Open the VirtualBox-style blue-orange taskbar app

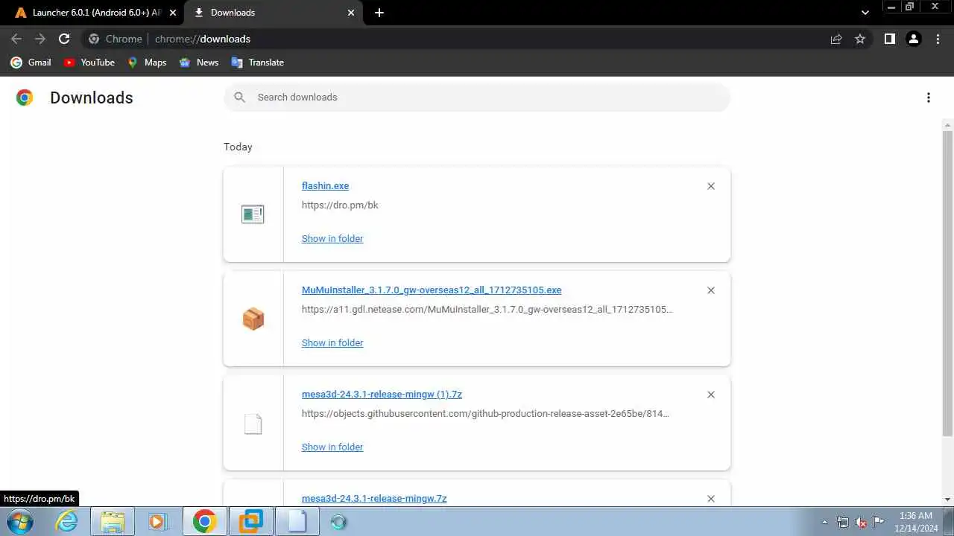pos(250,521)
